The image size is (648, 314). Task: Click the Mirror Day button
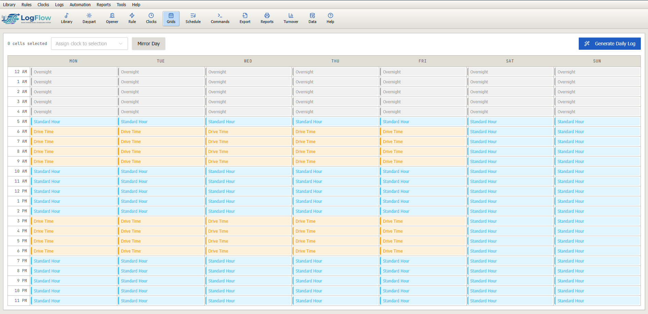pyautogui.click(x=148, y=44)
